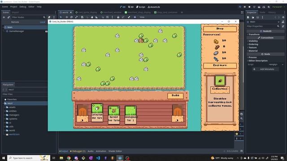Expand the Editor Description section
The width and height of the screenshot is (287, 161).
(258, 61)
